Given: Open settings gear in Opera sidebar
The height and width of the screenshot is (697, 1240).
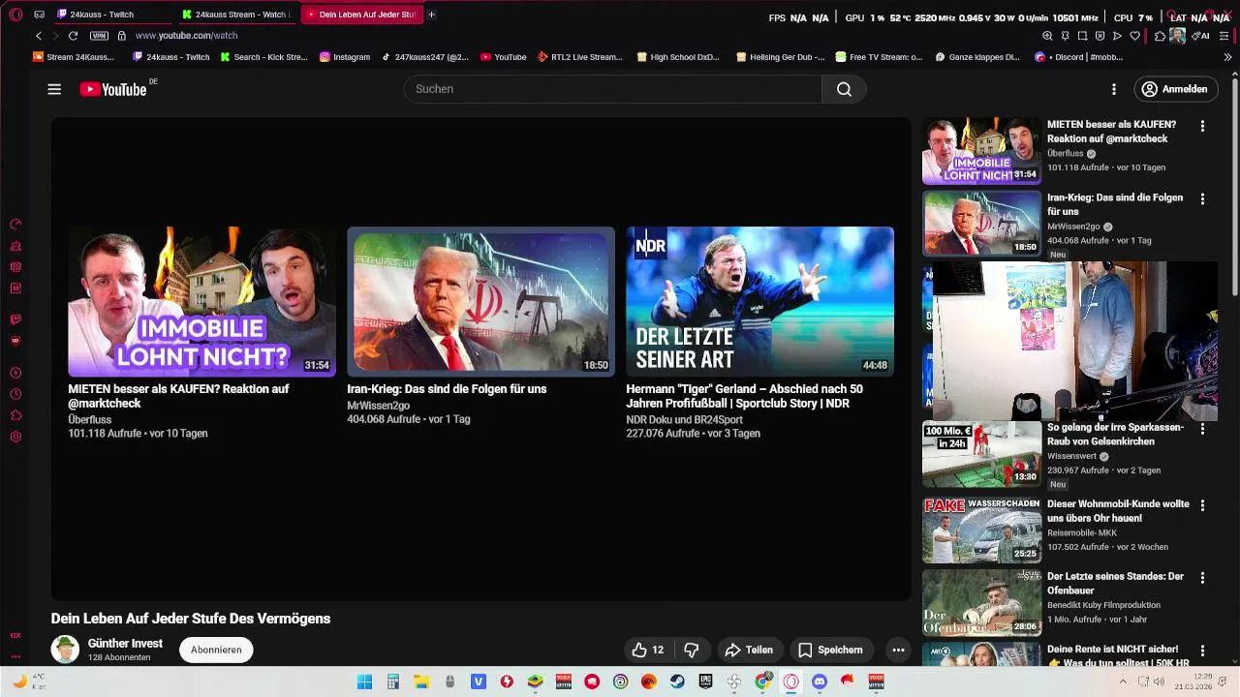Looking at the screenshot, I should point(15,437).
